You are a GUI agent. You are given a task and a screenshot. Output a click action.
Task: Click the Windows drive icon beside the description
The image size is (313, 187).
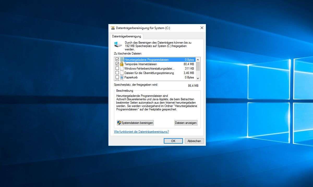coord(118,44)
